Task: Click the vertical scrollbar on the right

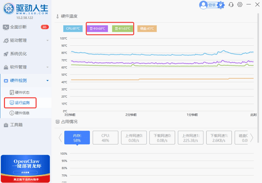Action: (259, 78)
